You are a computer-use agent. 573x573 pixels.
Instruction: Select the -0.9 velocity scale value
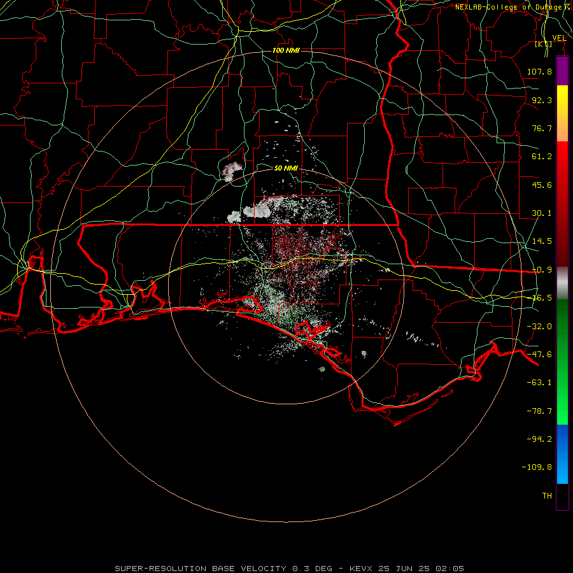pyautogui.click(x=542, y=270)
